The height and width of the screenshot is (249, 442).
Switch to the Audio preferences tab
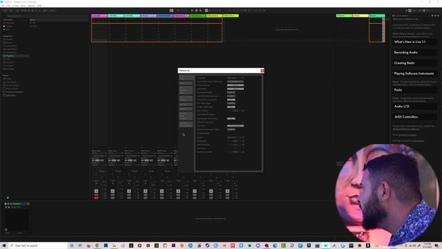pos(186,83)
